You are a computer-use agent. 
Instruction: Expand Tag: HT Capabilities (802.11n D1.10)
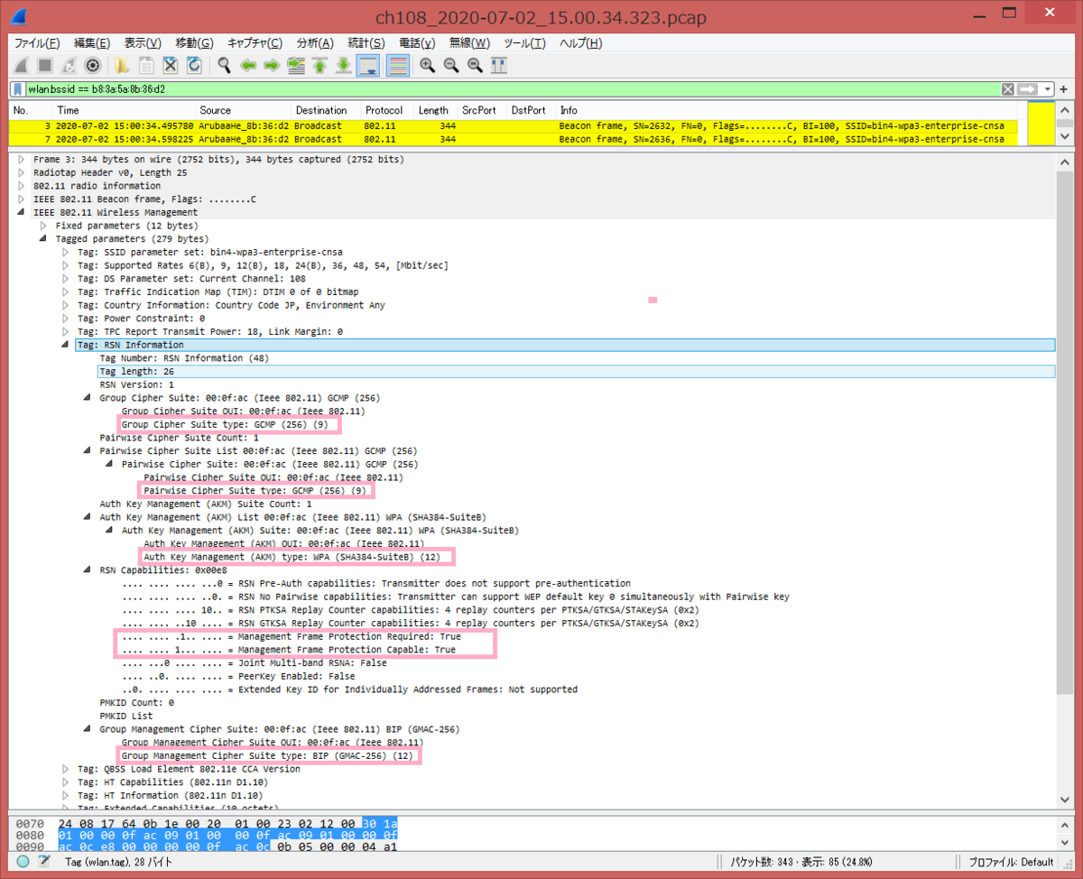click(x=65, y=782)
